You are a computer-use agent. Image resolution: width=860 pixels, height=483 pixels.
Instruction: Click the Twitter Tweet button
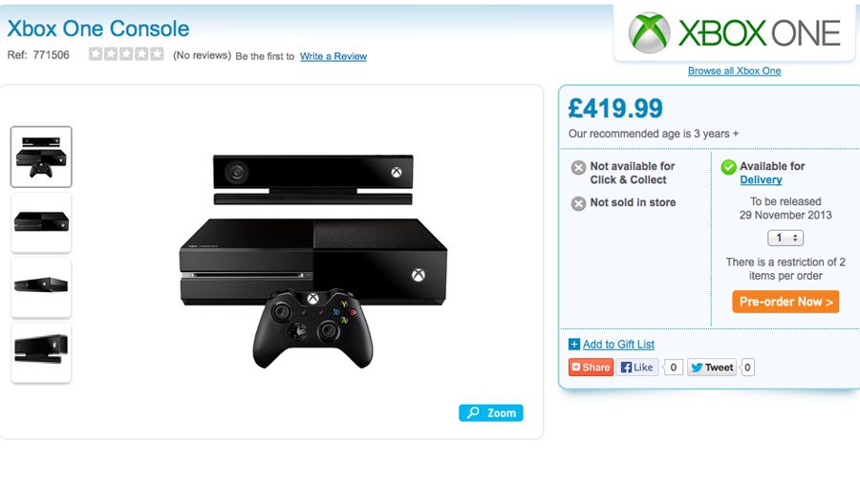(x=712, y=367)
